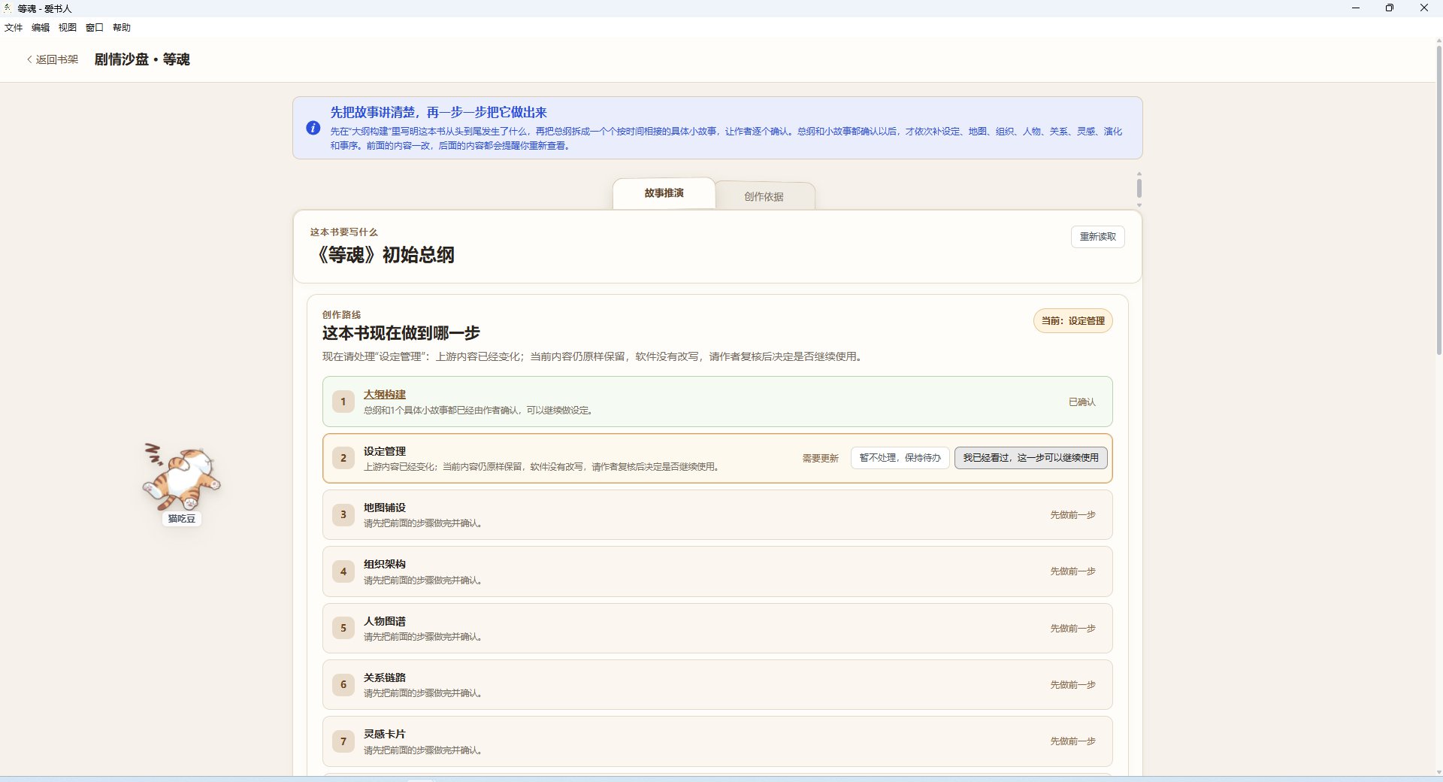The height and width of the screenshot is (782, 1443).
Task: Click the 当前：设定管理 status badge
Action: pyautogui.click(x=1072, y=321)
